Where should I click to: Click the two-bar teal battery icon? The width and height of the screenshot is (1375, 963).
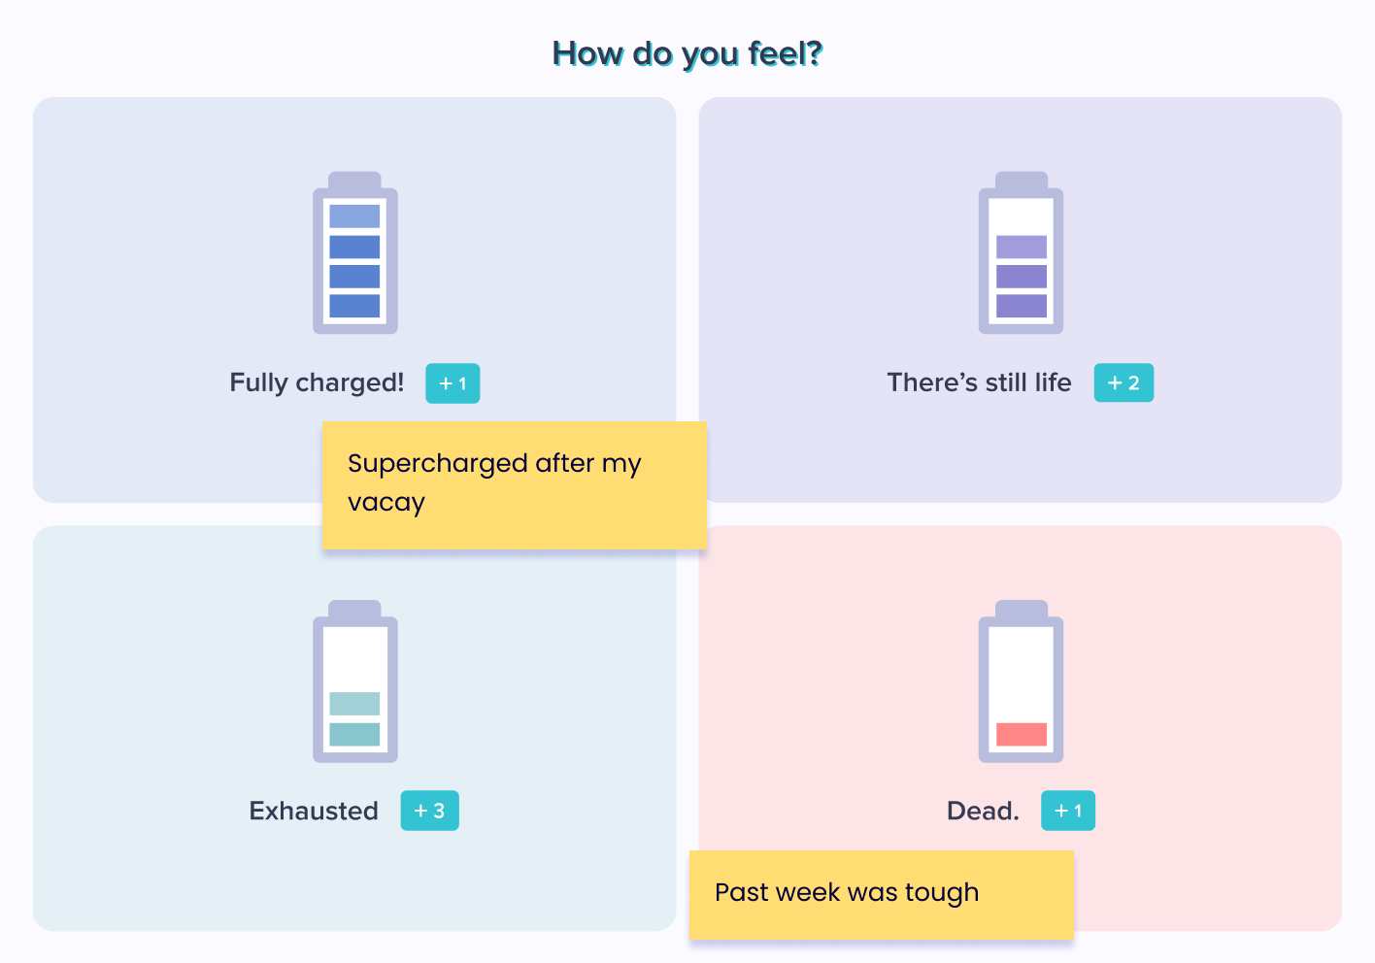355,681
